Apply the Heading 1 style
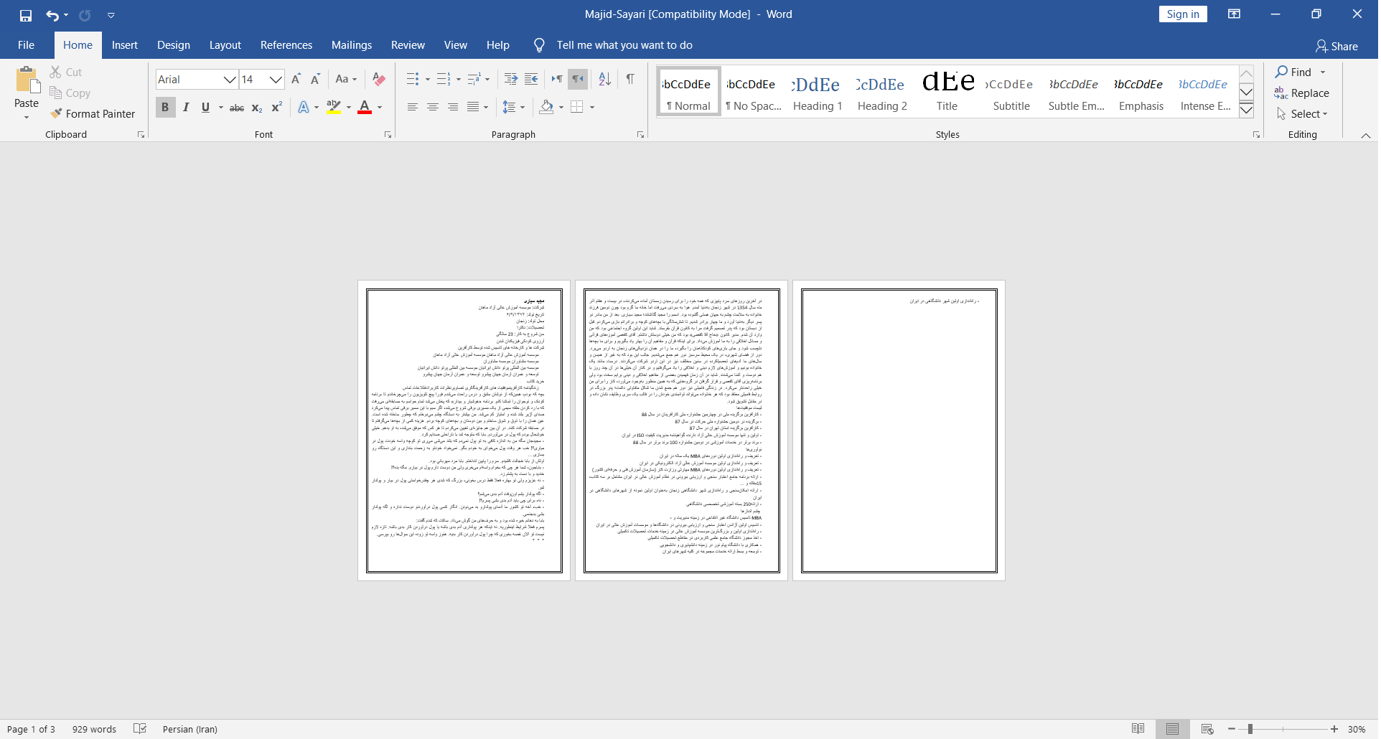Image resolution: width=1381 pixels, height=739 pixels. tap(818, 91)
